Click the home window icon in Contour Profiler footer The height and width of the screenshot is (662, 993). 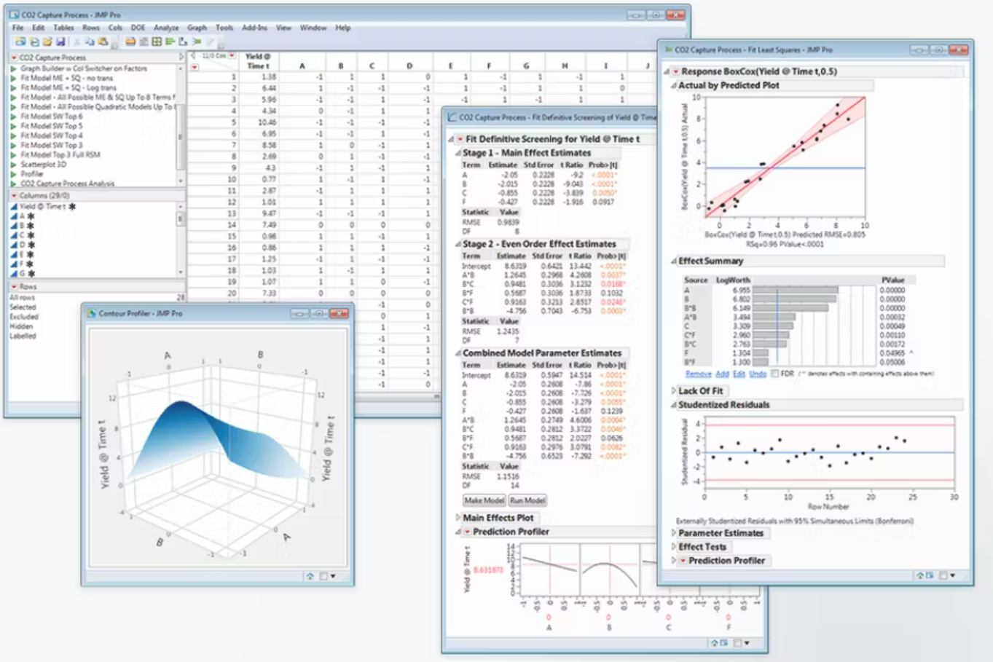click(310, 576)
